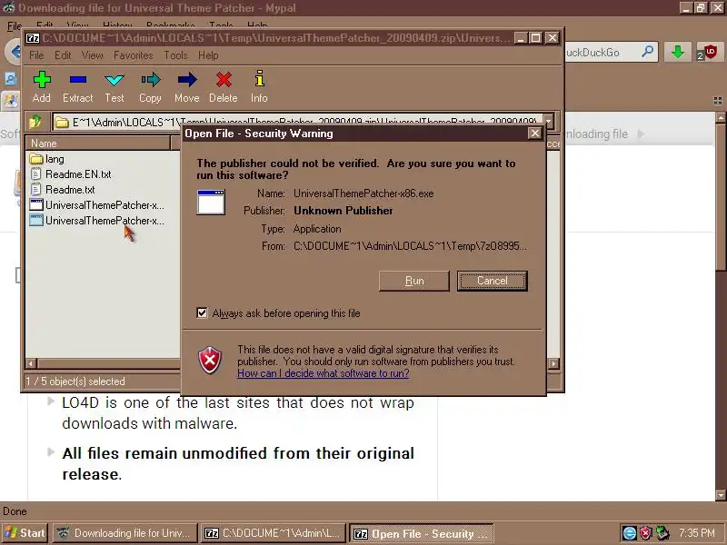This screenshot has width=727, height=545.
Task: Toggle Always ask before opening this file
Action: click(x=202, y=312)
